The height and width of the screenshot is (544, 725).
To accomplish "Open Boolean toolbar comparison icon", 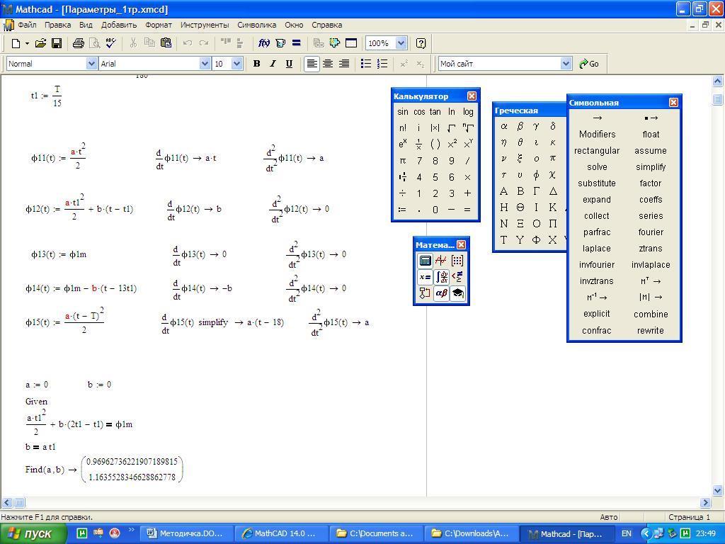I will (x=457, y=277).
